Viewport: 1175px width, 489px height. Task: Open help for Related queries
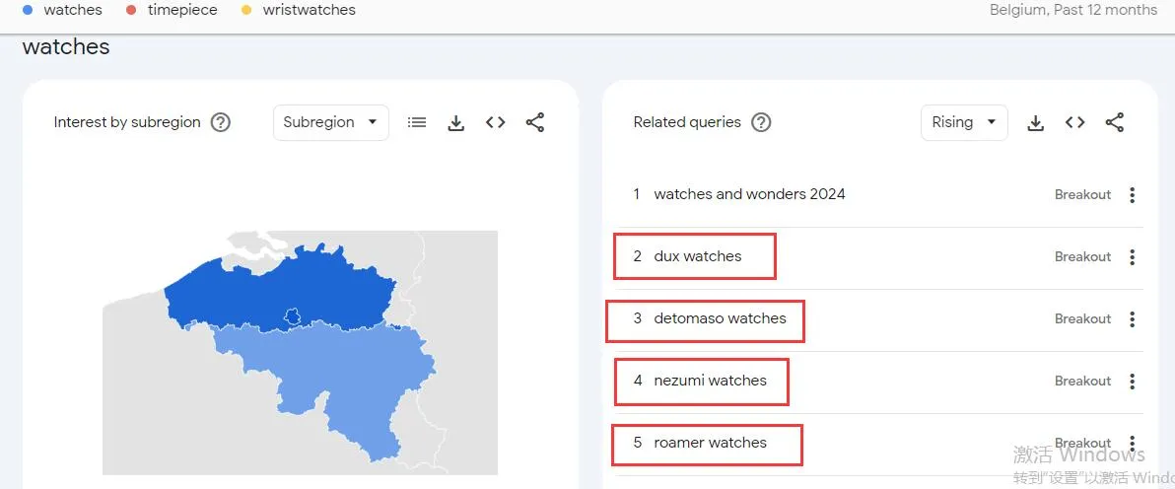[761, 122]
